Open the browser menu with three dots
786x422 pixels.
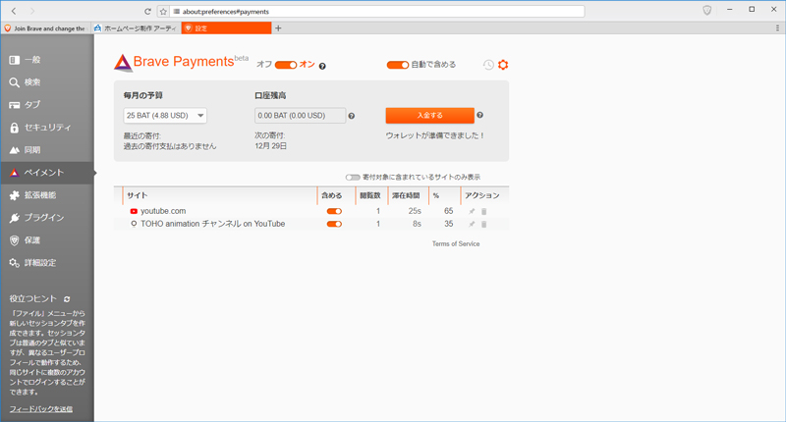(777, 28)
